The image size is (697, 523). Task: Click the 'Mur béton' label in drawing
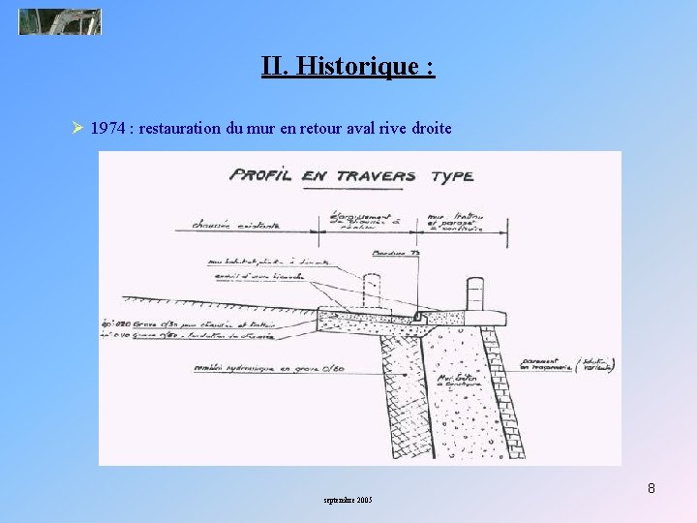tap(459, 381)
